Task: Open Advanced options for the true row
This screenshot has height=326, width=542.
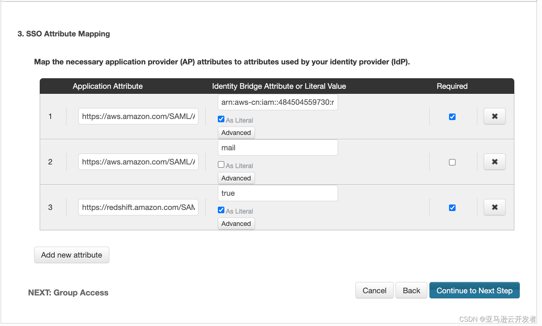Action: coord(236,223)
